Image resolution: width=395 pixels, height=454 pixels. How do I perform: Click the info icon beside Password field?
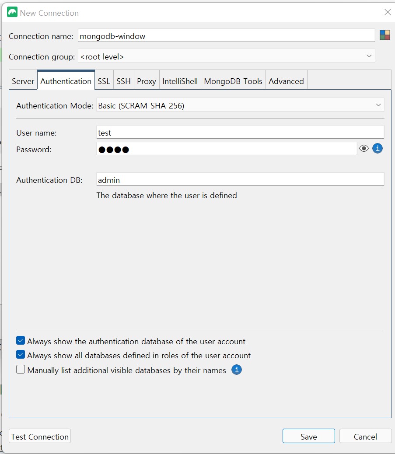(x=378, y=149)
